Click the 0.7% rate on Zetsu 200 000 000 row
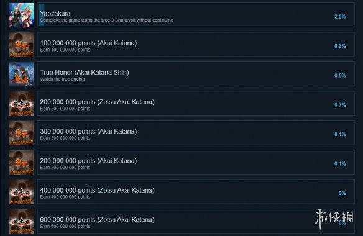Image resolution: width=363 pixels, height=236 pixels. [x=340, y=105]
